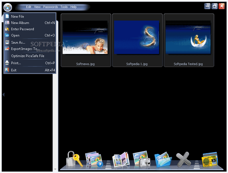
Task: Click the right dock separator grip
Action: pos(197,165)
